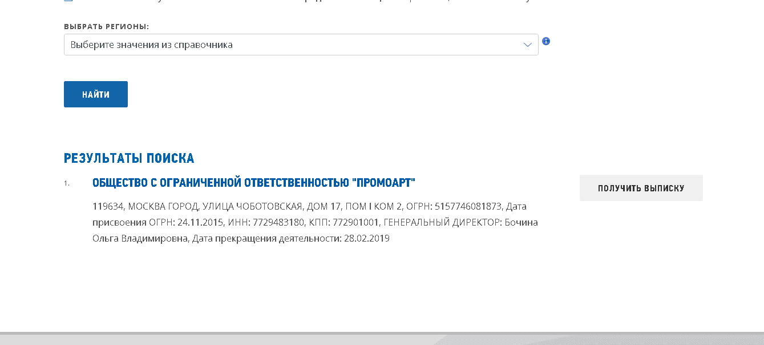Open the ООО "ПРОМОАРТ" result link
Viewport: 764px width, 345px height.
click(x=254, y=183)
